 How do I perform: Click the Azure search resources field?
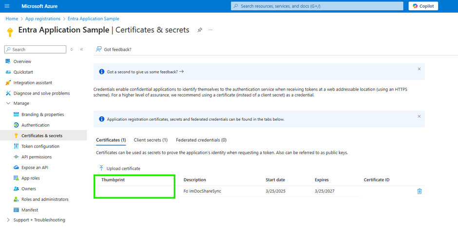click(317, 6)
